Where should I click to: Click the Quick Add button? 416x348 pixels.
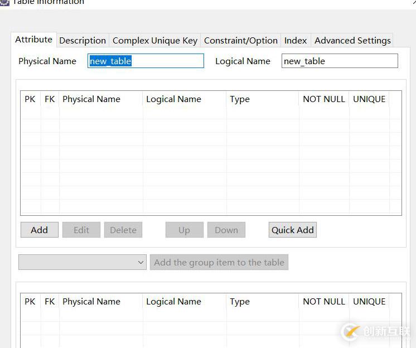pos(293,230)
